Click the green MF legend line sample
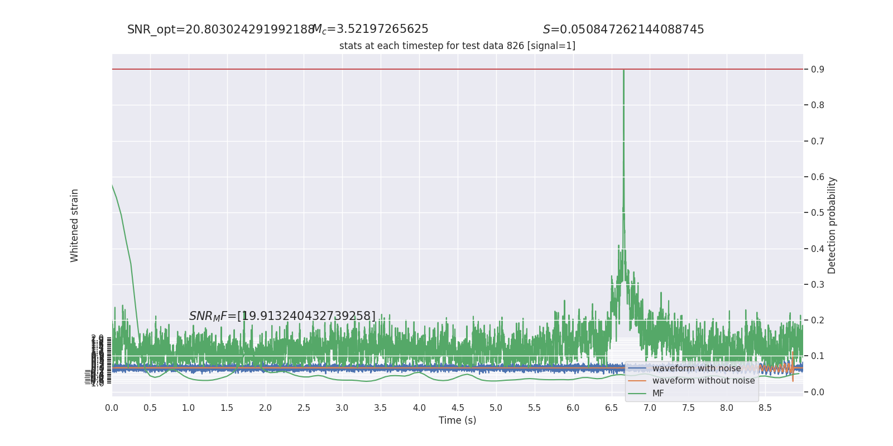893x446 pixels. [637, 394]
